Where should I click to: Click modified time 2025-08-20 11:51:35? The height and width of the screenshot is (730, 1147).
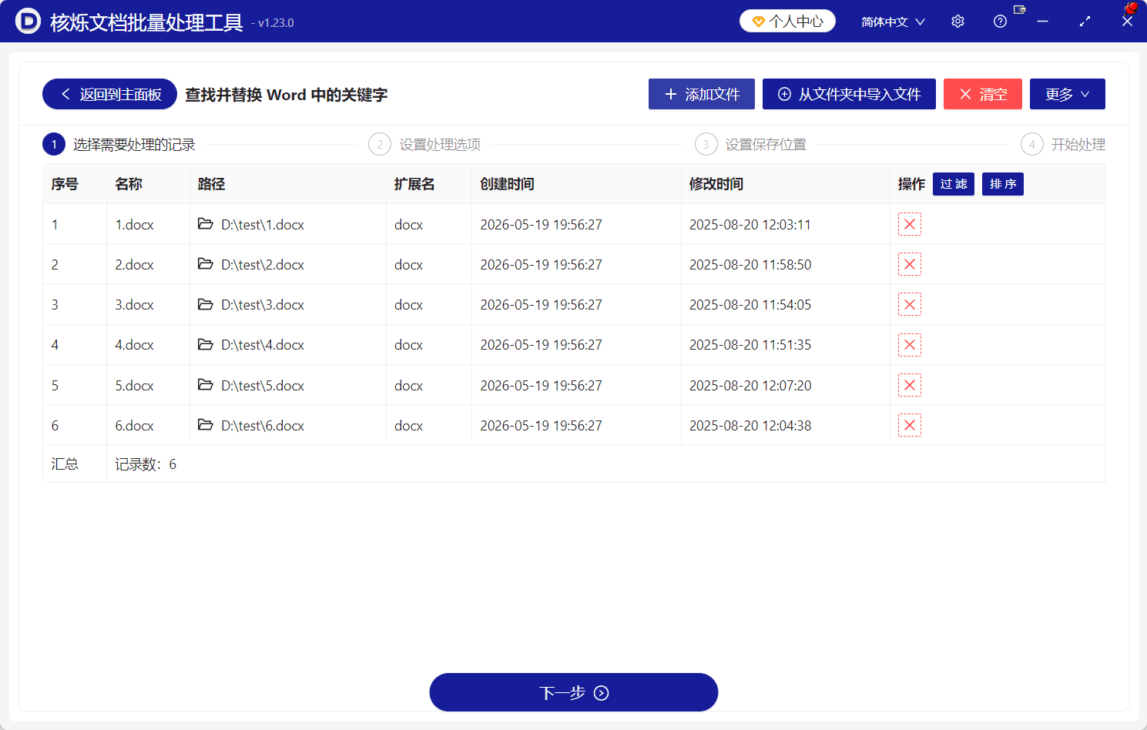(750, 345)
